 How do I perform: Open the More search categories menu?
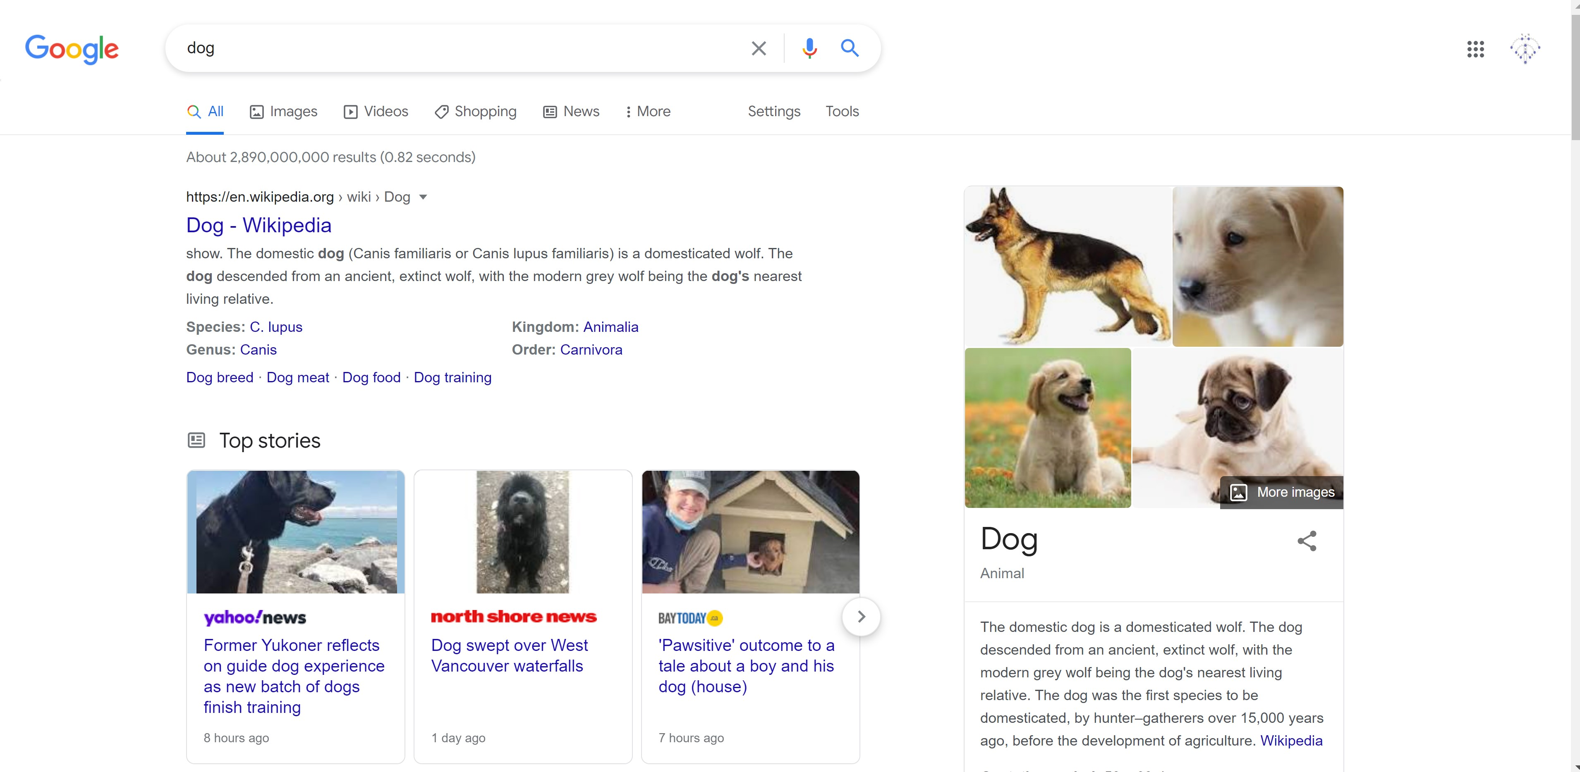click(x=648, y=112)
